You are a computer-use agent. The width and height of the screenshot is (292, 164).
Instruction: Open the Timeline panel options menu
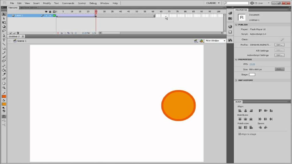coord(224,8)
